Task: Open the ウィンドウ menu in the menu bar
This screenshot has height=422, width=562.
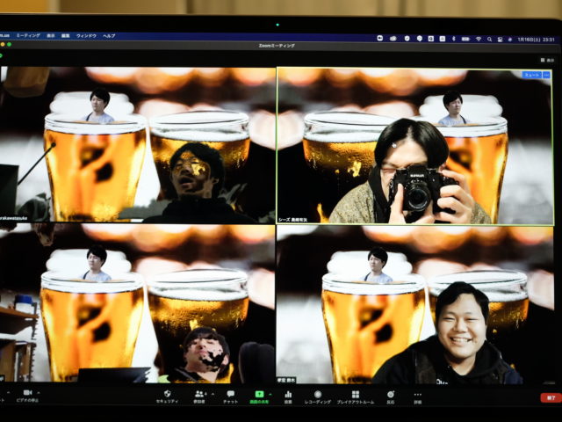Action: pyautogui.click(x=86, y=36)
